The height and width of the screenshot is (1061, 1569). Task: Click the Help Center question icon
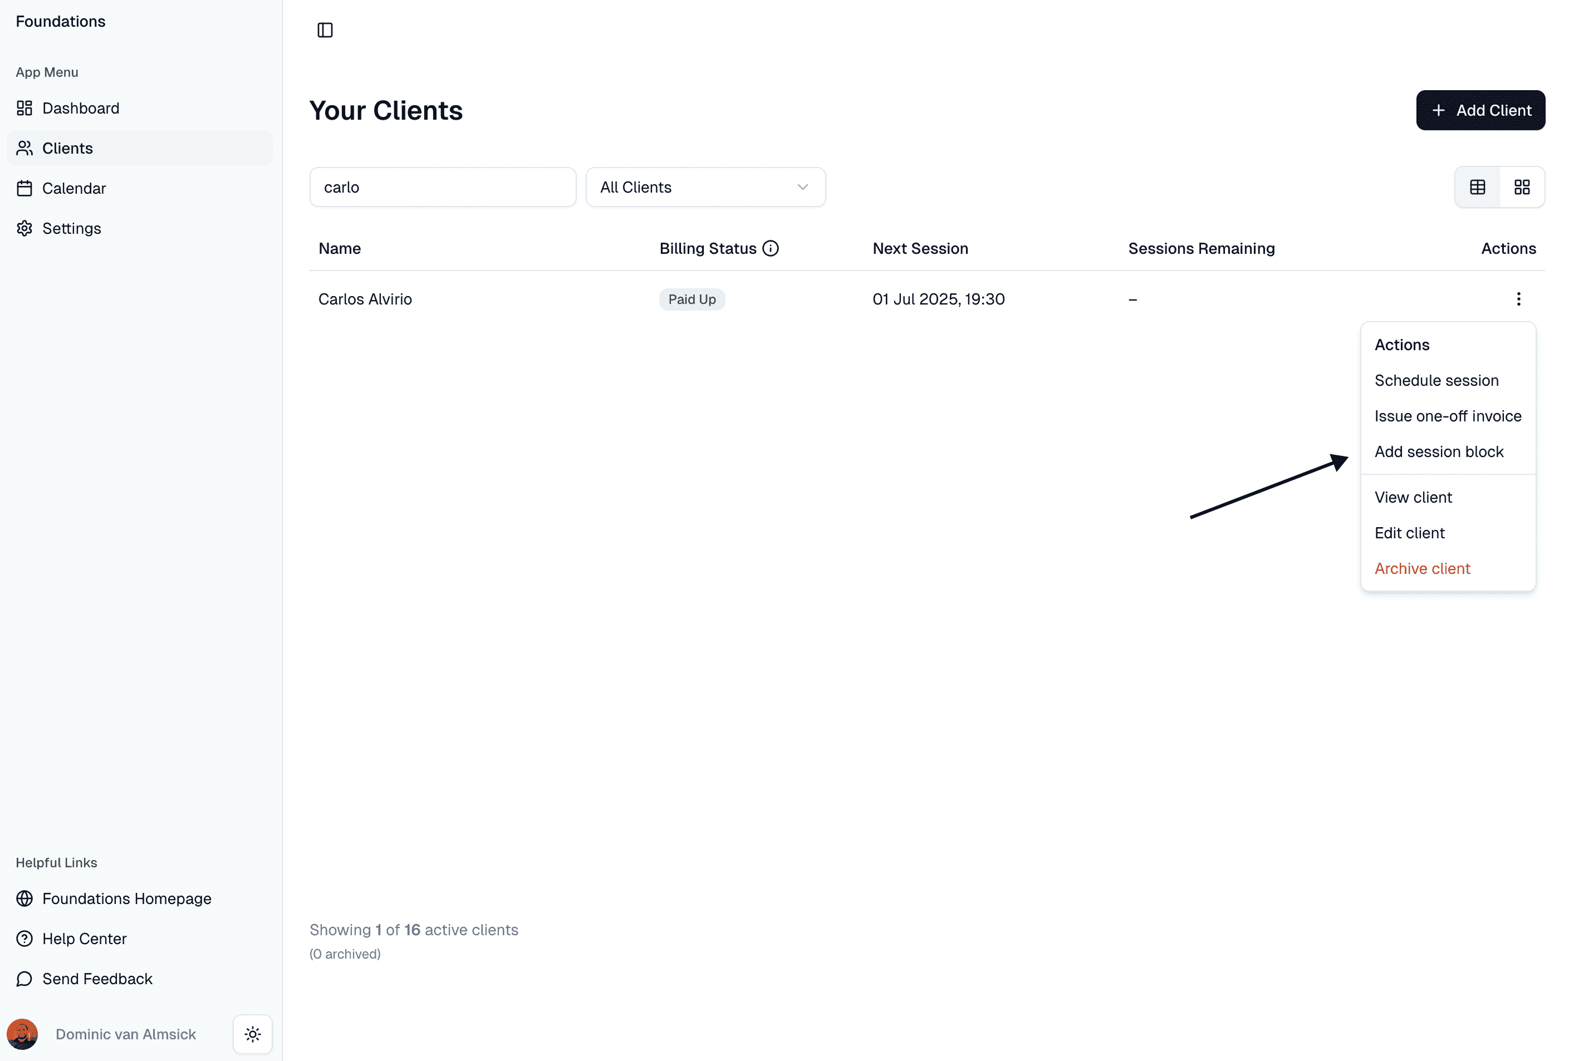point(24,939)
